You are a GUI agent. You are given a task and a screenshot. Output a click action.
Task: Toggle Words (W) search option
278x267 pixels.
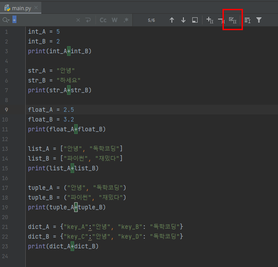pos(115,20)
